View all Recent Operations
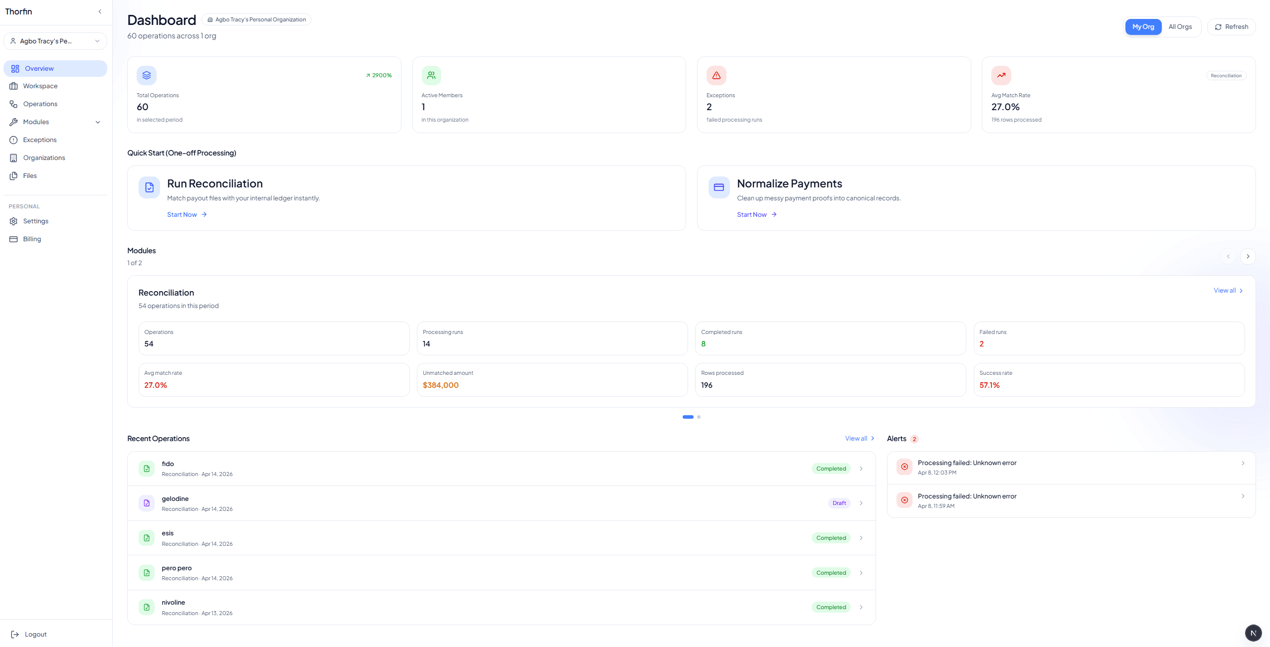Screen dimensions: 1270x647 859,439
